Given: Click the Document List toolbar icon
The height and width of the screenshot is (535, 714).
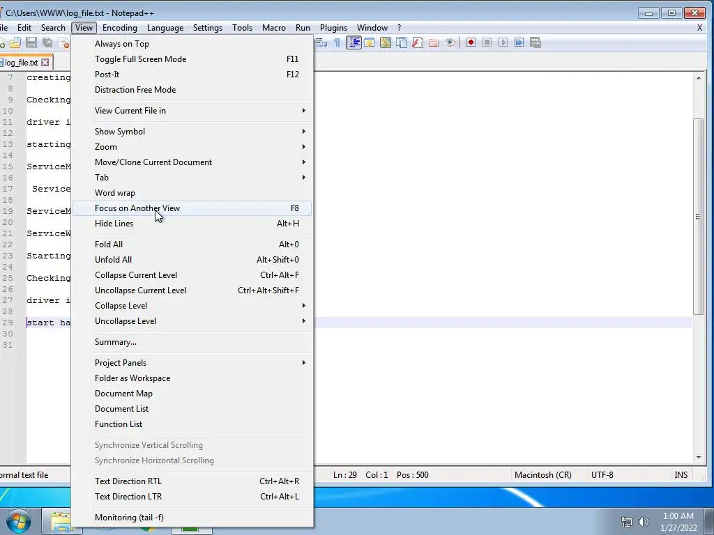Looking at the screenshot, I should (401, 42).
